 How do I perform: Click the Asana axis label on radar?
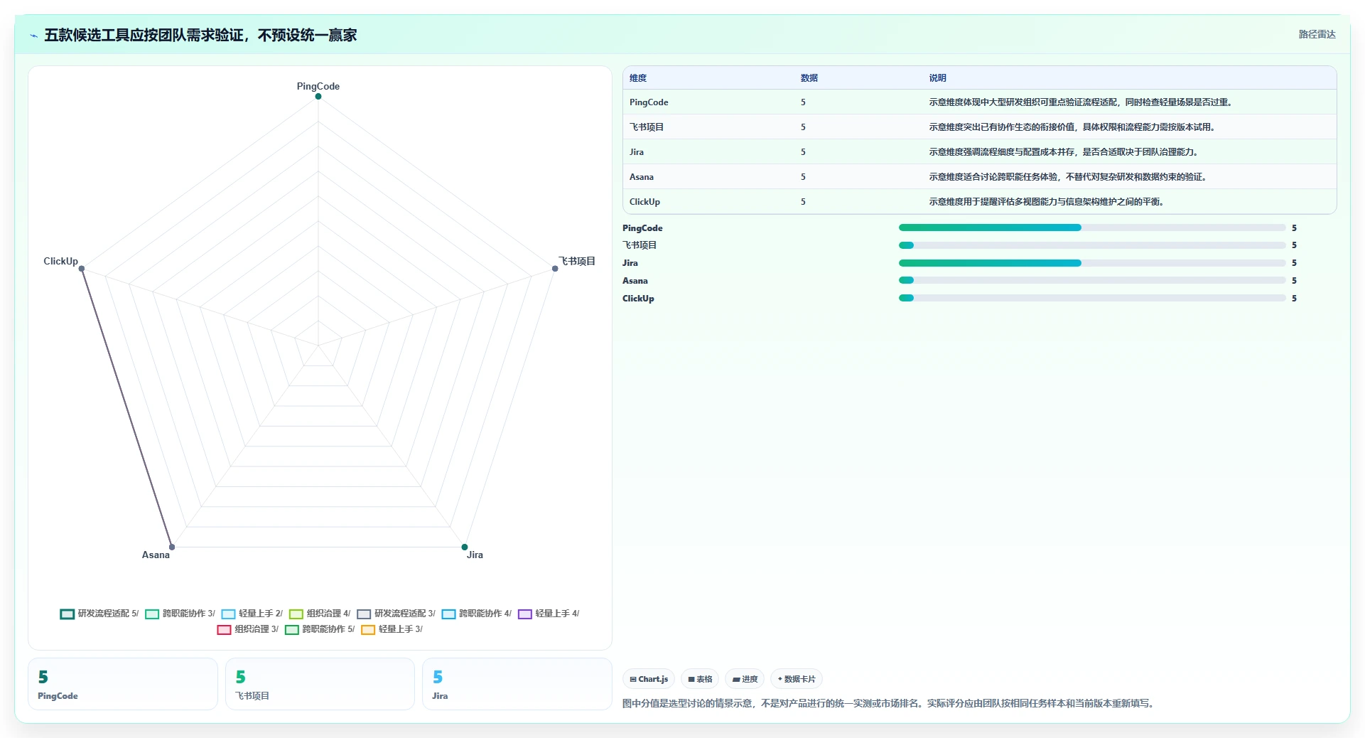[156, 555]
